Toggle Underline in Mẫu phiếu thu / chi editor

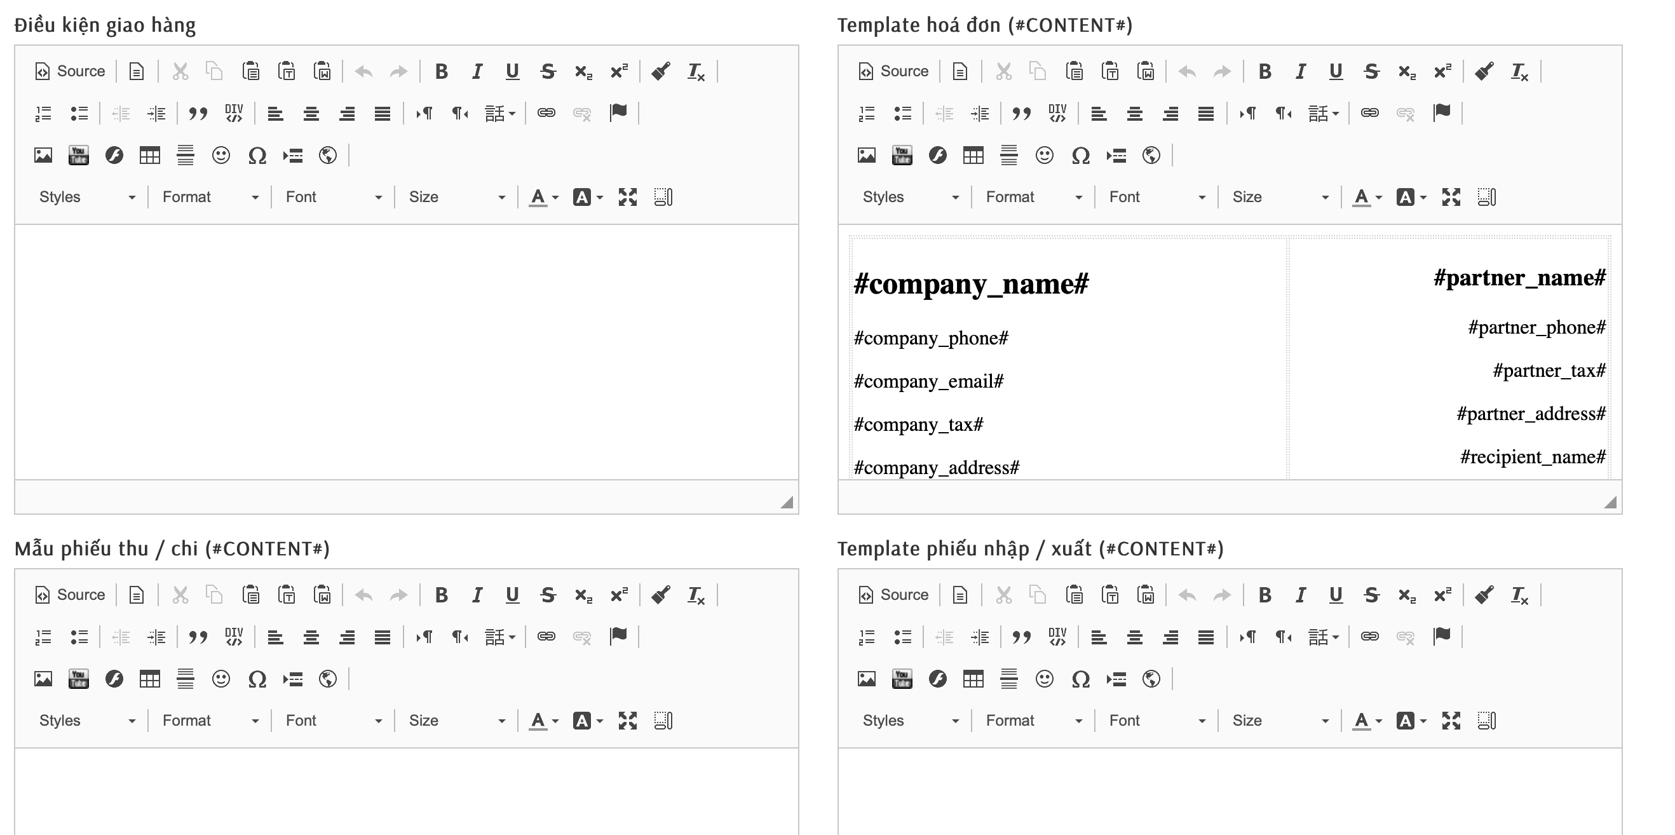pyautogui.click(x=512, y=594)
